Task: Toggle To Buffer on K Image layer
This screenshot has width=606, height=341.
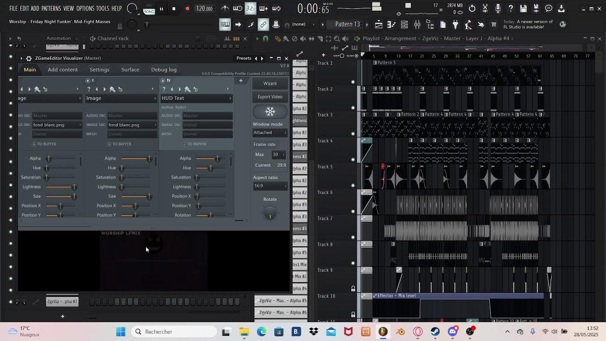Action: (109, 144)
